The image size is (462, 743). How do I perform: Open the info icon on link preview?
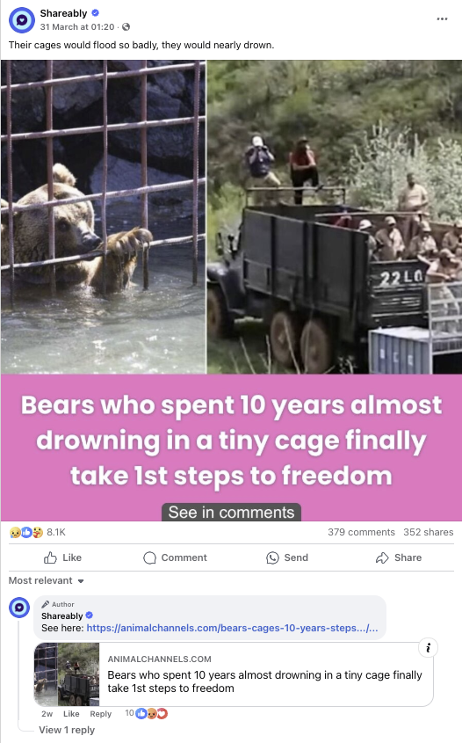[x=428, y=648]
